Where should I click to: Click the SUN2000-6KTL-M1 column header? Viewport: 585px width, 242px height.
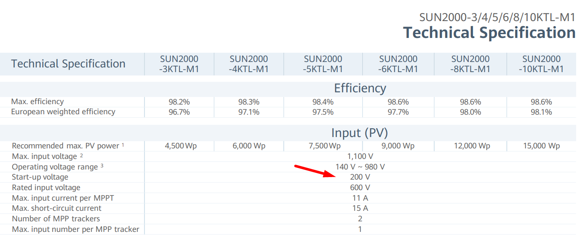398,64
